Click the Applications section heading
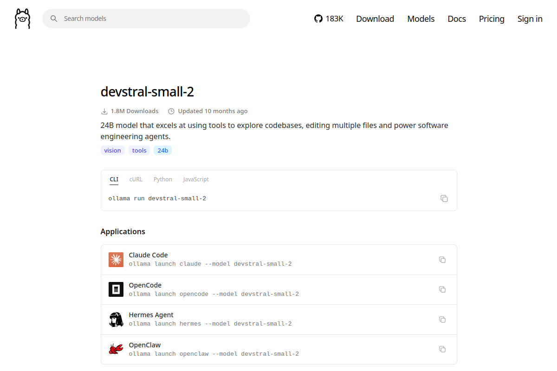 (x=123, y=231)
